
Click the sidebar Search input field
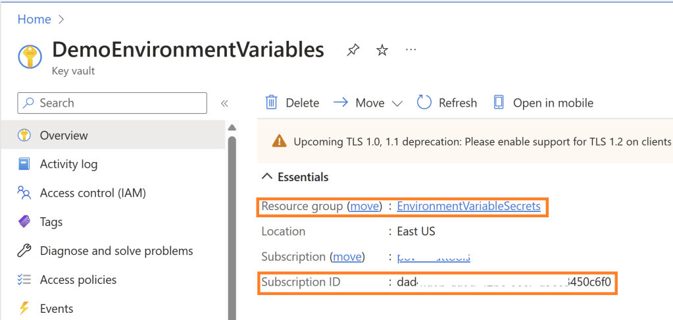[x=112, y=103]
